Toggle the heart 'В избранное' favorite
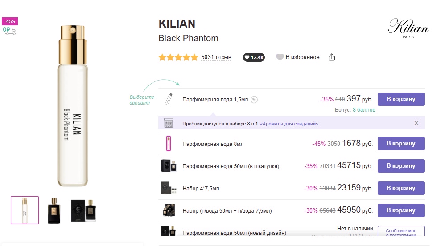Image resolution: width=437 pixels, height=246 pixels. click(298, 57)
